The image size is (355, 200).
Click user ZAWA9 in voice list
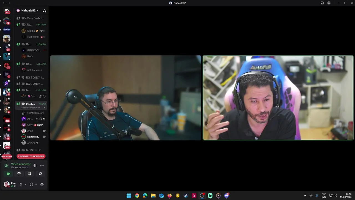[x=33, y=142]
